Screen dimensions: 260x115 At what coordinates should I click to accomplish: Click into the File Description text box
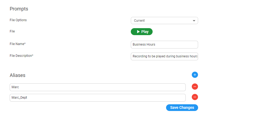click(164, 56)
